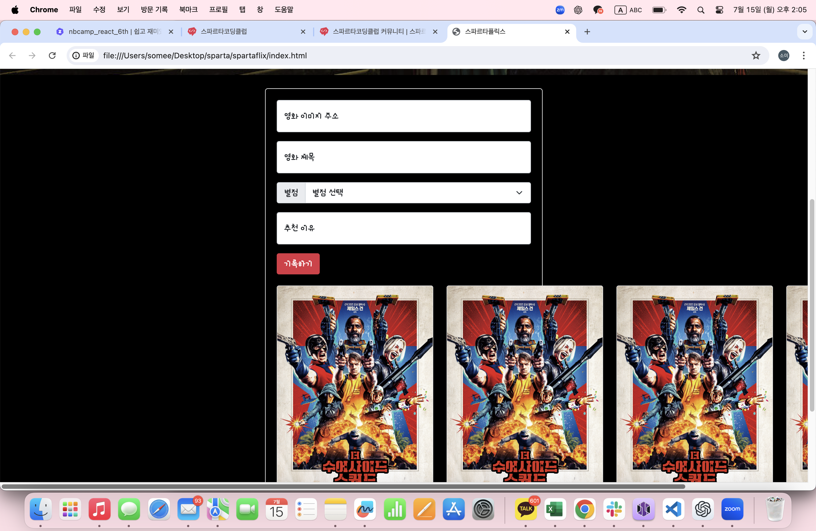Open the 수정 menu
This screenshot has width=816, height=531.
click(x=99, y=10)
